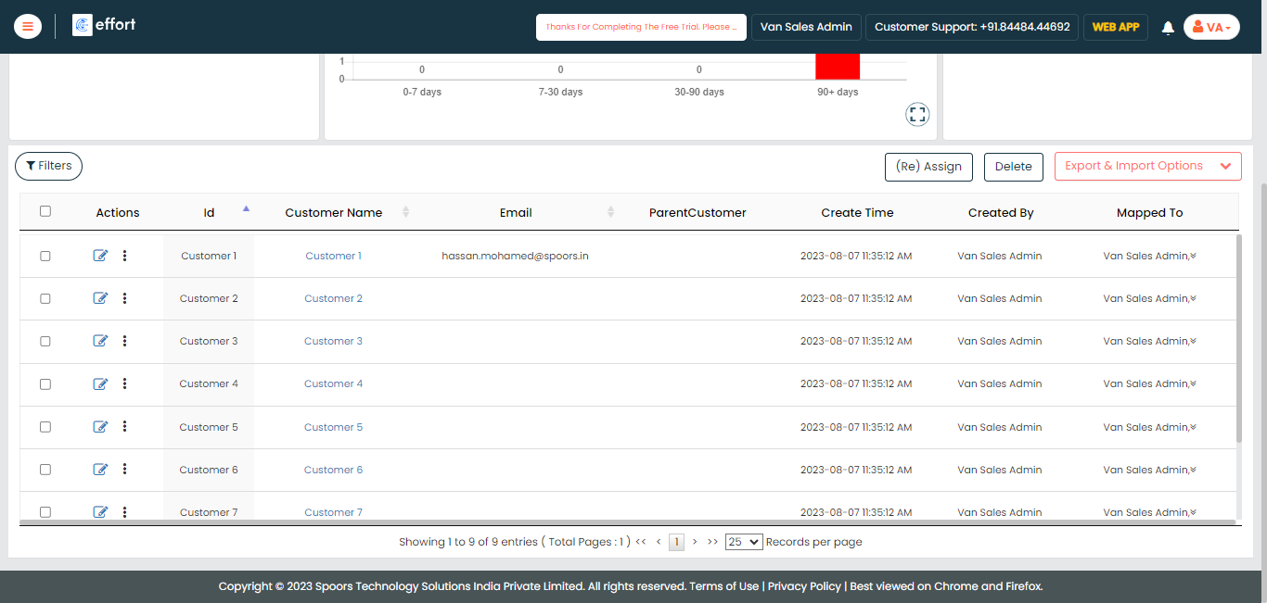Image resolution: width=1267 pixels, height=603 pixels.
Task: Click the red 90+ days chart bar
Action: tap(838, 67)
